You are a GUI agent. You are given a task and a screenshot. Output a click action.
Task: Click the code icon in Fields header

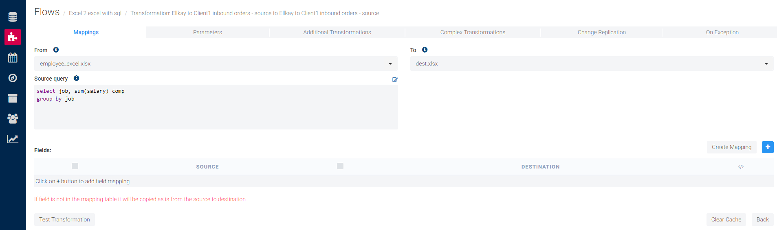(741, 167)
